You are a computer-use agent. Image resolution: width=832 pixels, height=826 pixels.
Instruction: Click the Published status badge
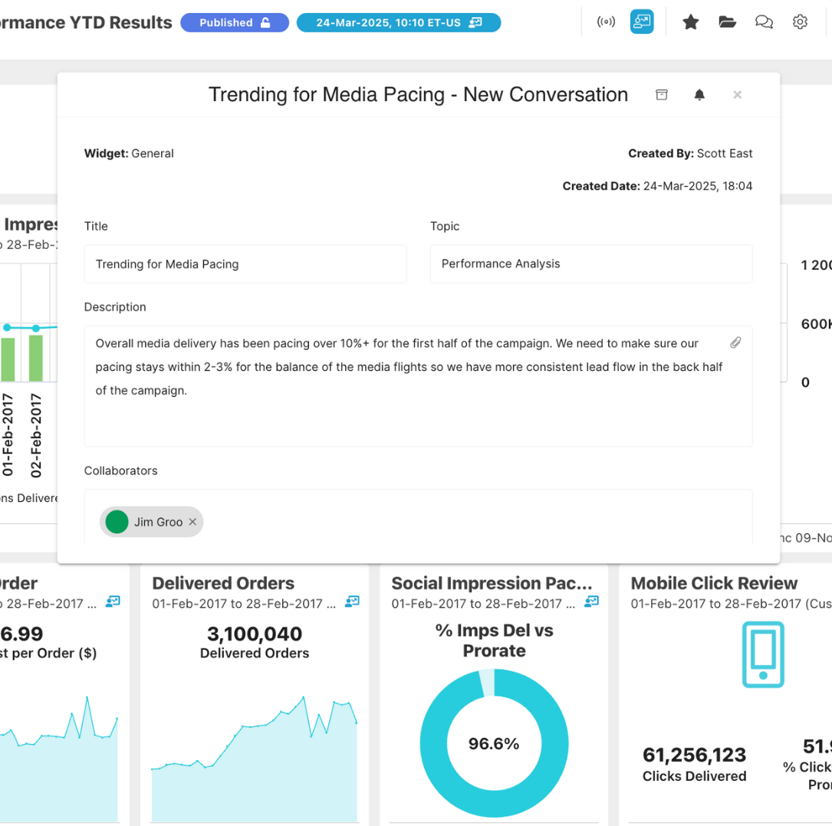pos(235,23)
